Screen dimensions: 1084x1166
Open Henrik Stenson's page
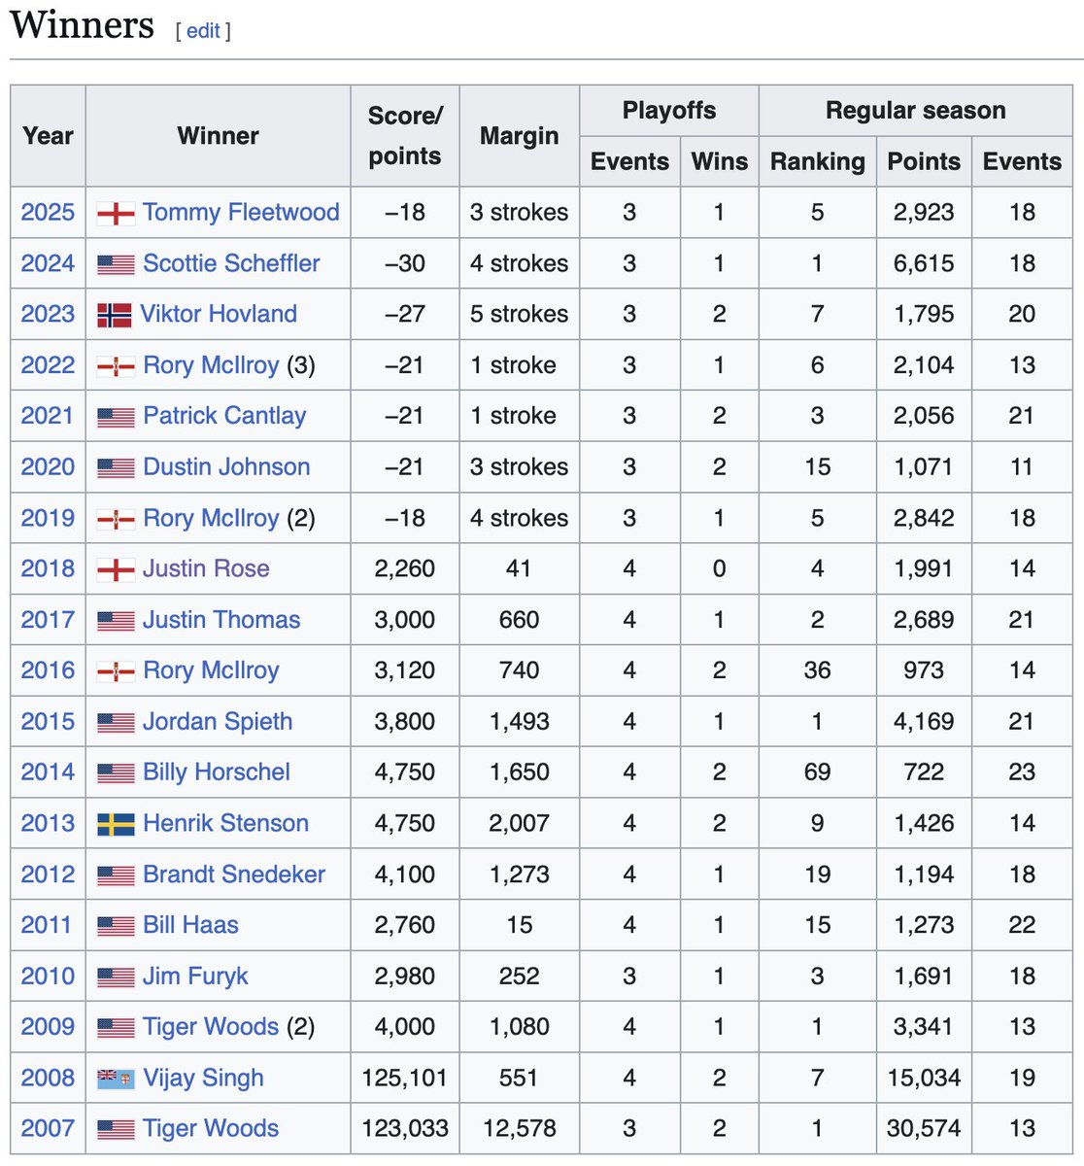click(x=225, y=823)
